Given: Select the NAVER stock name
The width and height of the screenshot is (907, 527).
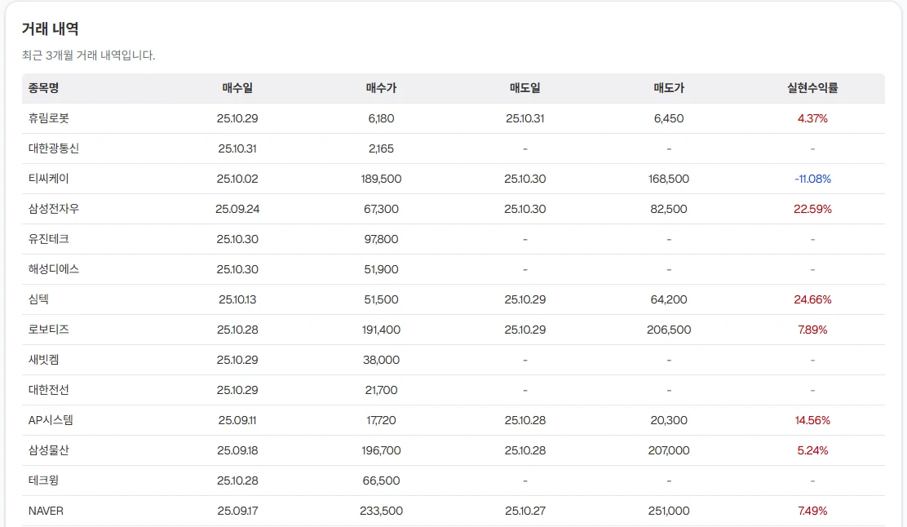Looking at the screenshot, I should [x=46, y=511].
